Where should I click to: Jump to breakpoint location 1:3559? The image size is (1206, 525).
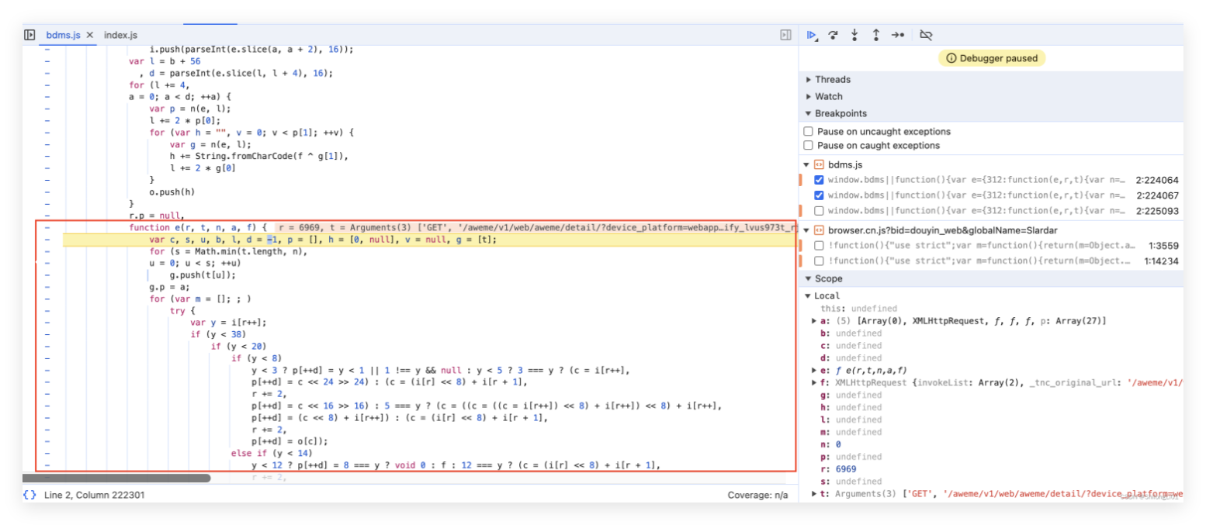tap(1163, 246)
